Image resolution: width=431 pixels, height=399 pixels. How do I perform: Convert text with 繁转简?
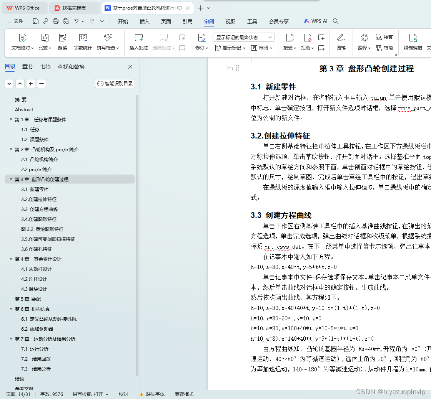(x=384, y=48)
